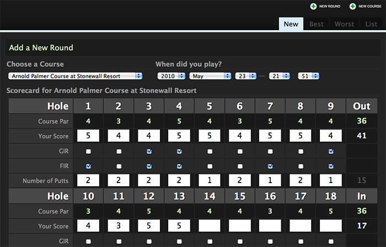This screenshot has width=386, height=247.
Task: Open the course selection dropdown
Action: (76, 76)
